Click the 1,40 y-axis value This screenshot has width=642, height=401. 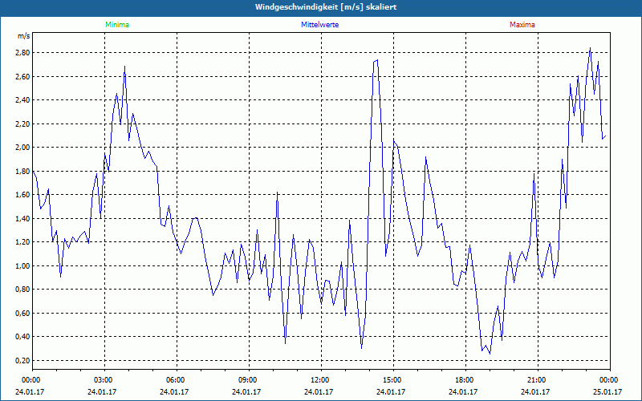[23, 218]
